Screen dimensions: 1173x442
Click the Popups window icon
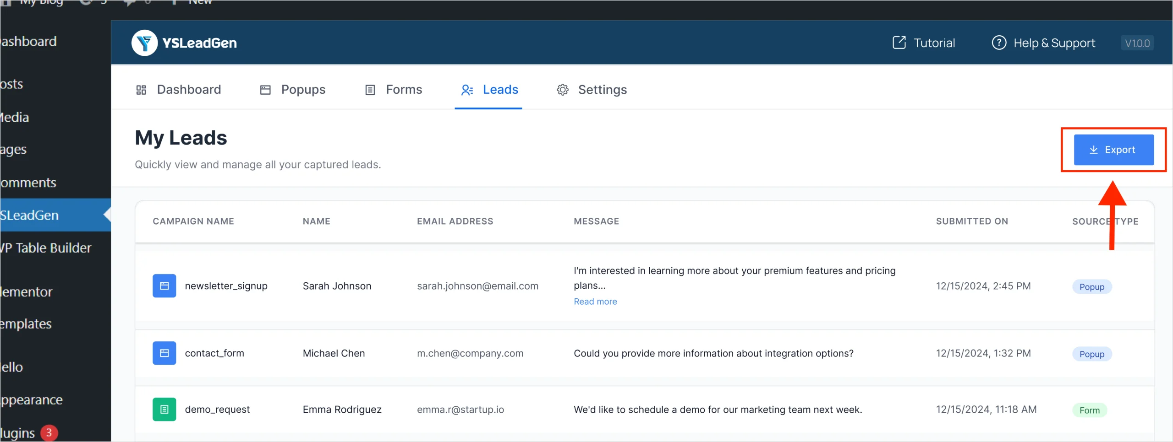point(265,90)
